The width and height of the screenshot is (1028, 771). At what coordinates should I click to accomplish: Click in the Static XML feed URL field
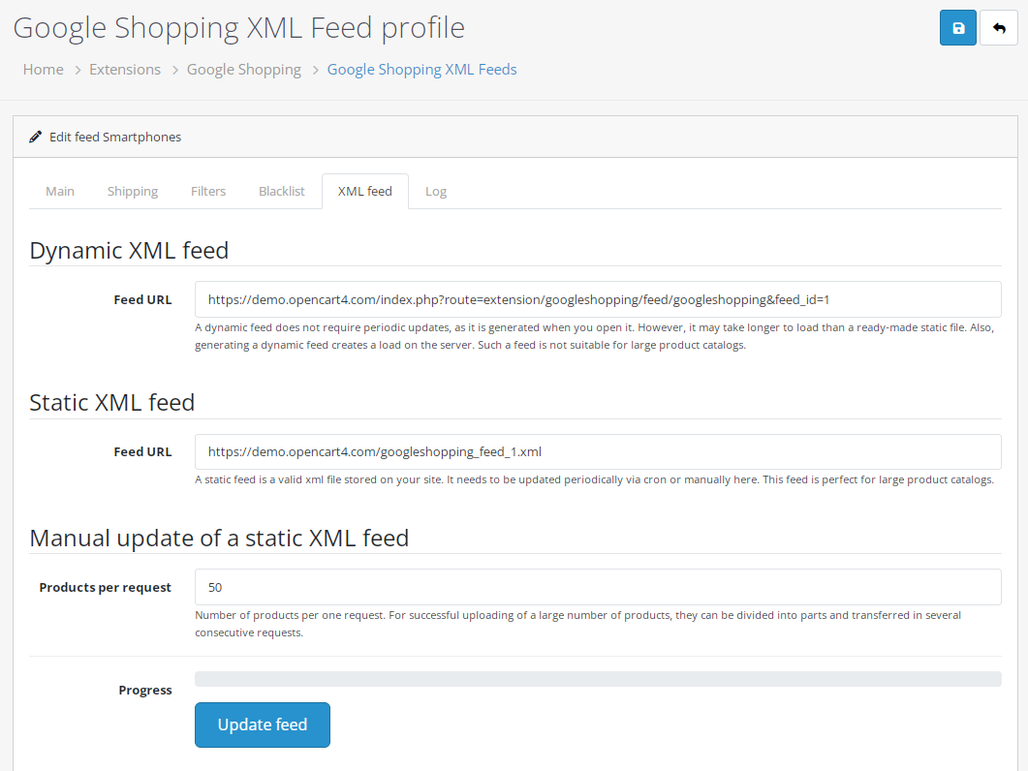598,451
